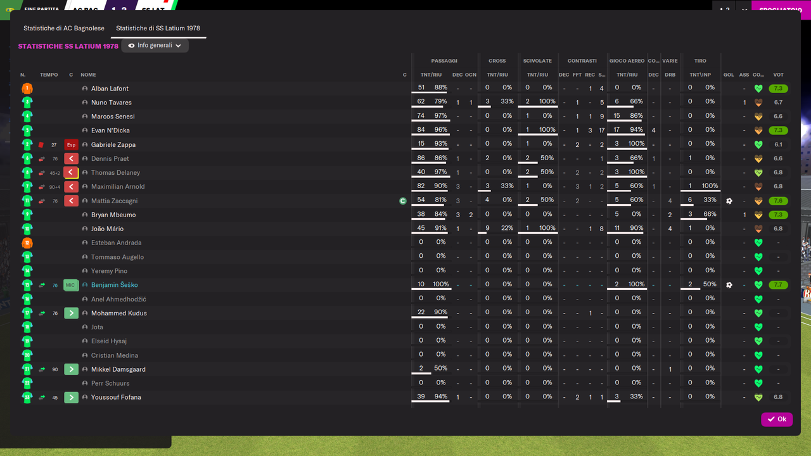Sort by the VOT rating column header
811x456 pixels.
click(779, 75)
